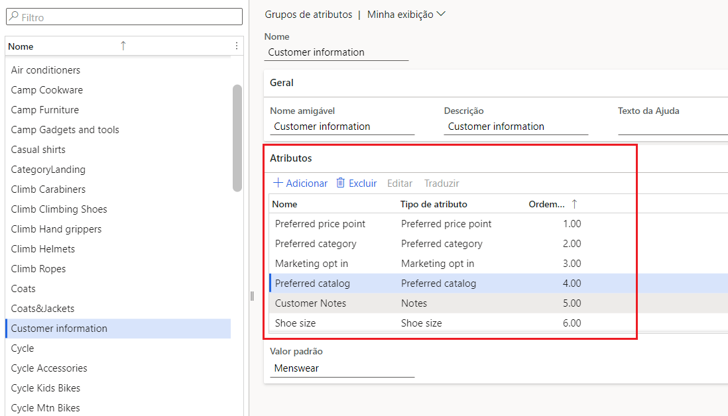
Task: Select the Customer Notes attribute row
Action: click(x=452, y=303)
